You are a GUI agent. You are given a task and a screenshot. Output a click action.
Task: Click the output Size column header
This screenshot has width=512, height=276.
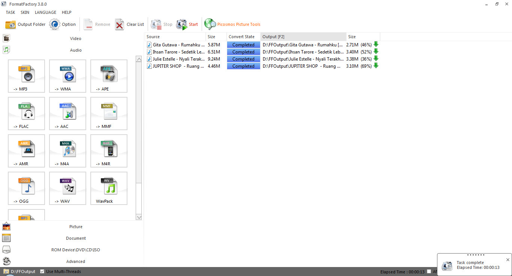point(363,37)
